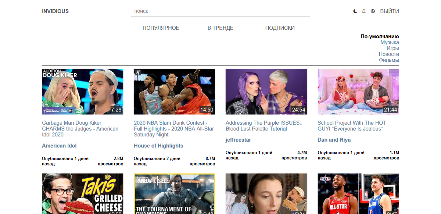Open the Takis Grilled Cheese thumbnail
This screenshot has width=441, height=214.
click(83, 194)
